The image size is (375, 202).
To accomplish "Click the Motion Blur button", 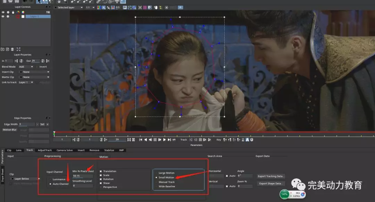I will point(10,130).
